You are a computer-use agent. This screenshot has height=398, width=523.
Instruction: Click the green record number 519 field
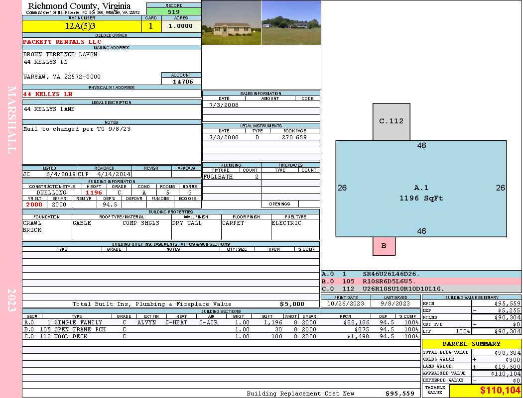pos(174,11)
